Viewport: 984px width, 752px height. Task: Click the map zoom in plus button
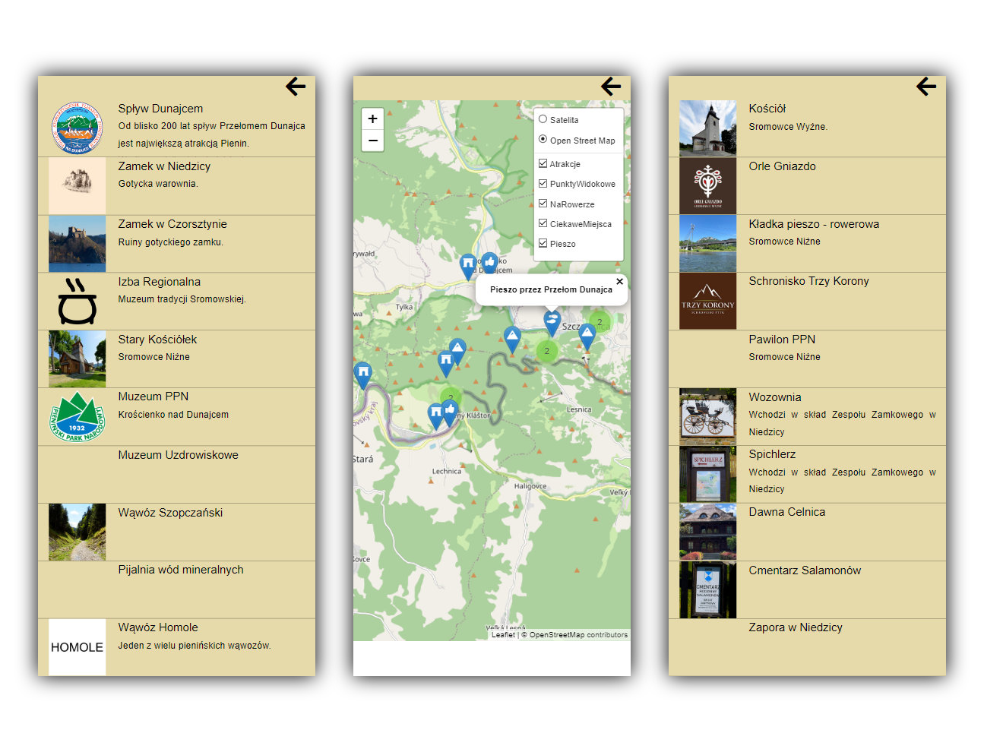coord(372,118)
